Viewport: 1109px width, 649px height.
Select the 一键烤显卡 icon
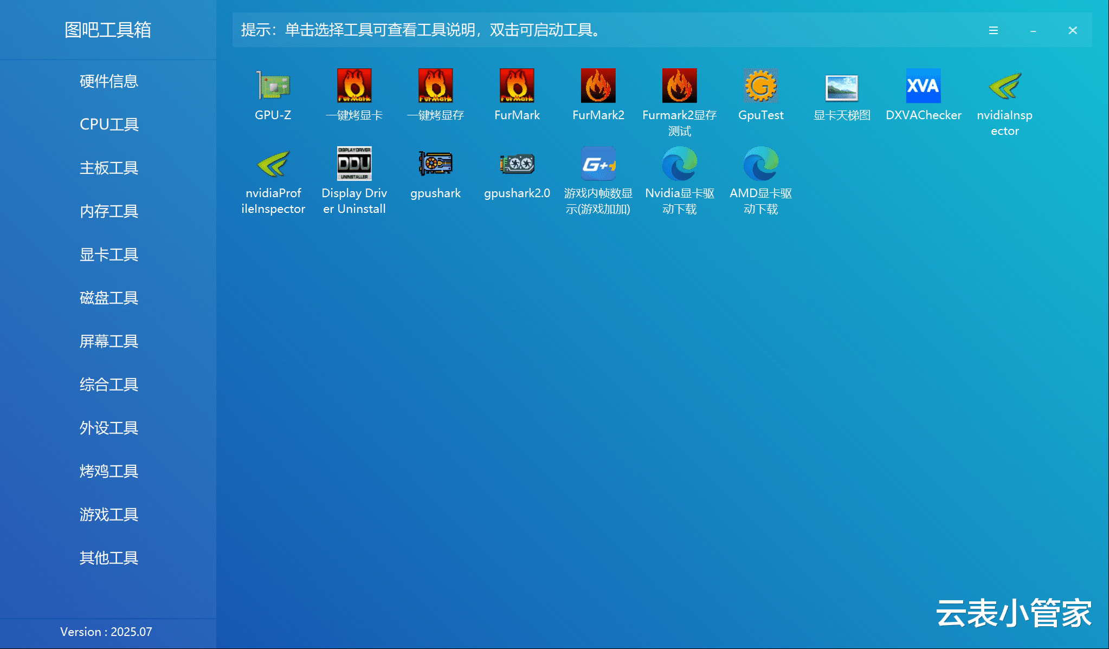[x=354, y=86]
